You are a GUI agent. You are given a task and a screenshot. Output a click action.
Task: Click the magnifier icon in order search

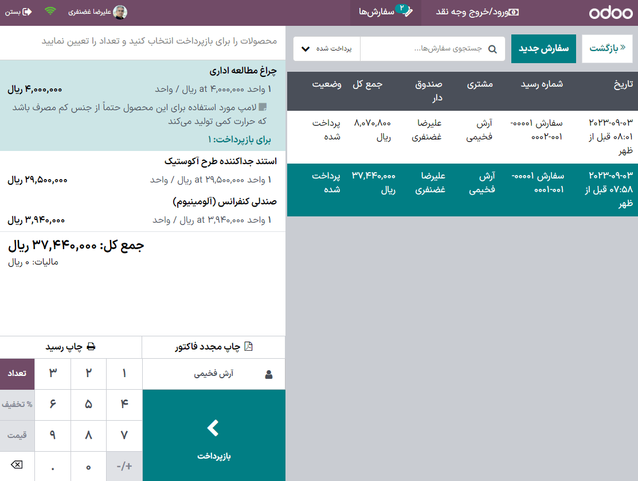coord(492,49)
